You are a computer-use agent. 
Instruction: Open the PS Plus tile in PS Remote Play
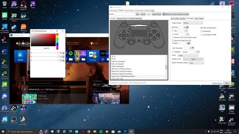tap(93, 56)
